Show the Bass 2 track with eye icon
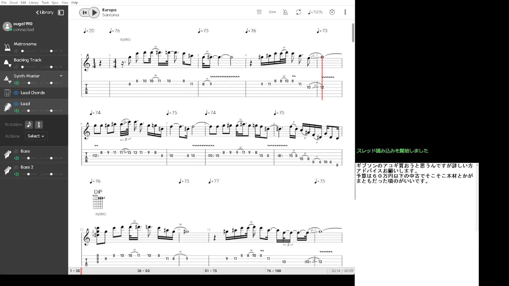The height and width of the screenshot is (286, 509). [16, 167]
